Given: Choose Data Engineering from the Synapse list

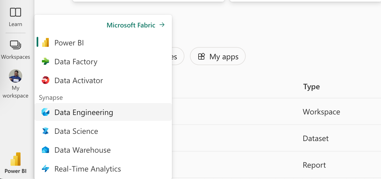Looking at the screenshot, I should point(103,112).
